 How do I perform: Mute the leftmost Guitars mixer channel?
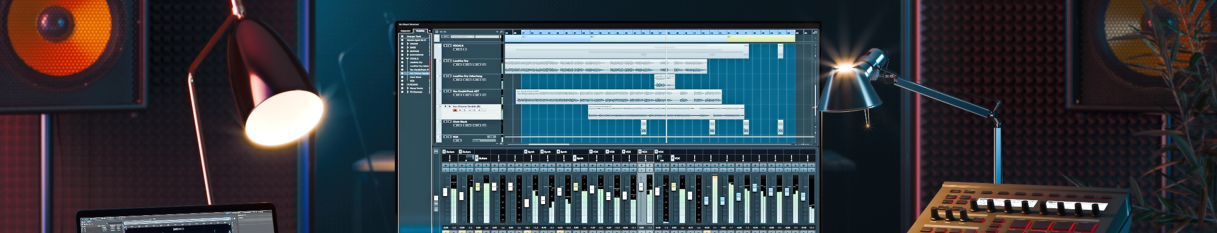[x=446, y=165]
